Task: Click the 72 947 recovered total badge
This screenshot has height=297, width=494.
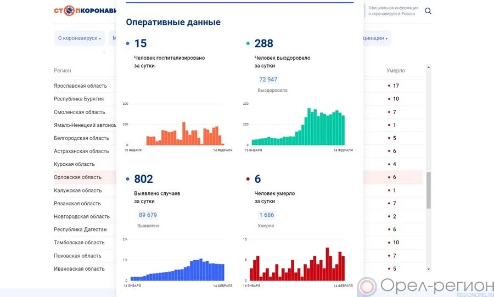Action: point(268,80)
